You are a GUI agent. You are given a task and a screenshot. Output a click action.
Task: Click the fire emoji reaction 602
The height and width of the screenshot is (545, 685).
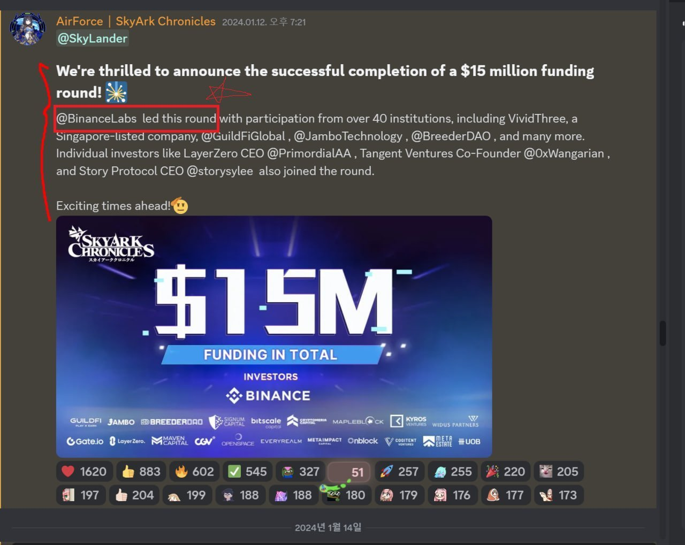tap(194, 471)
